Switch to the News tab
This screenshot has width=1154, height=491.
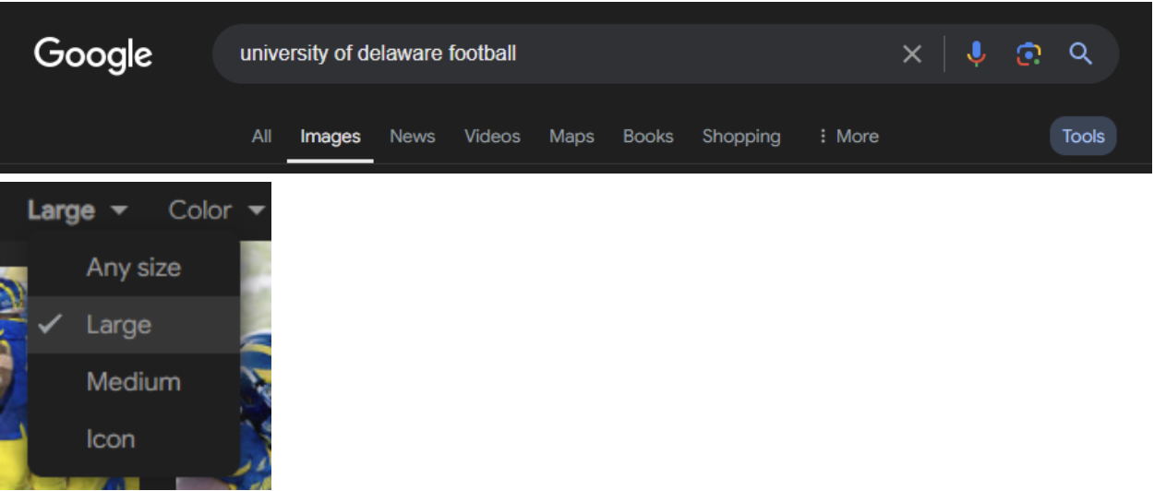tap(412, 137)
